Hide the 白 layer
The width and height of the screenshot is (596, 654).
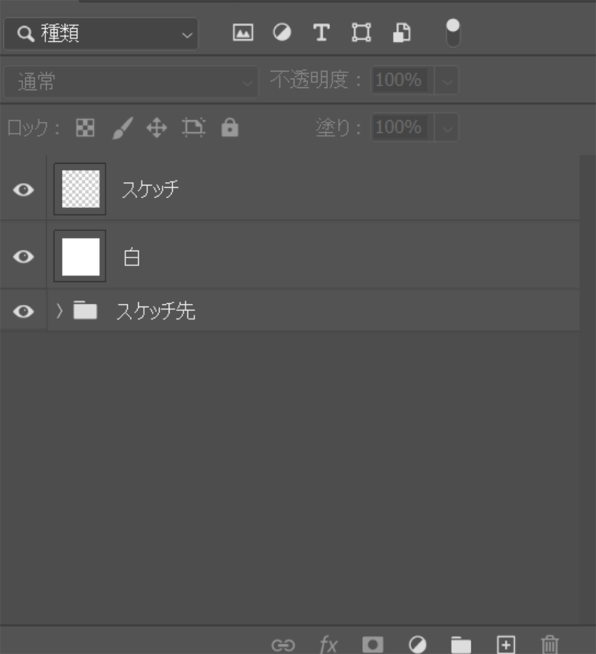[23, 256]
